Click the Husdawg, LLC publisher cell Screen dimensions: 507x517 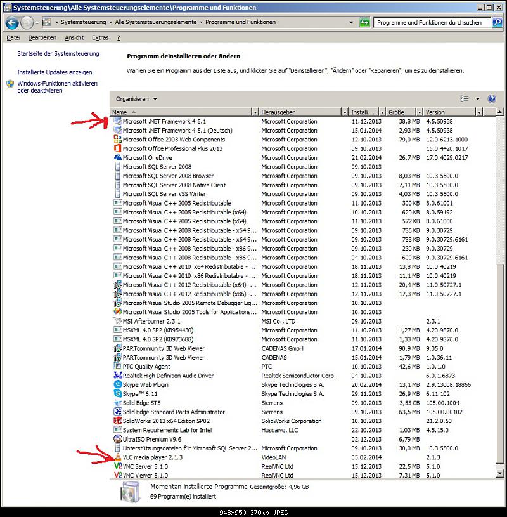coord(279,430)
